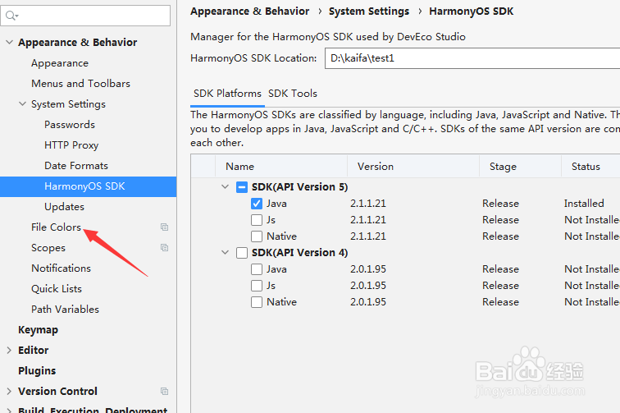Screen dimensions: 620x413
Task: Collapse the SDK(API Version 5) group
Action: tap(226, 187)
